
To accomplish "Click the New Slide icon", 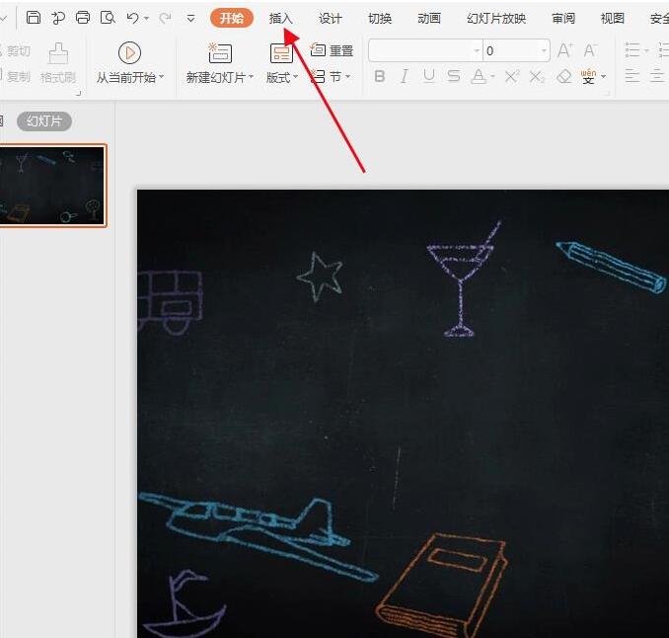I will pos(219,53).
